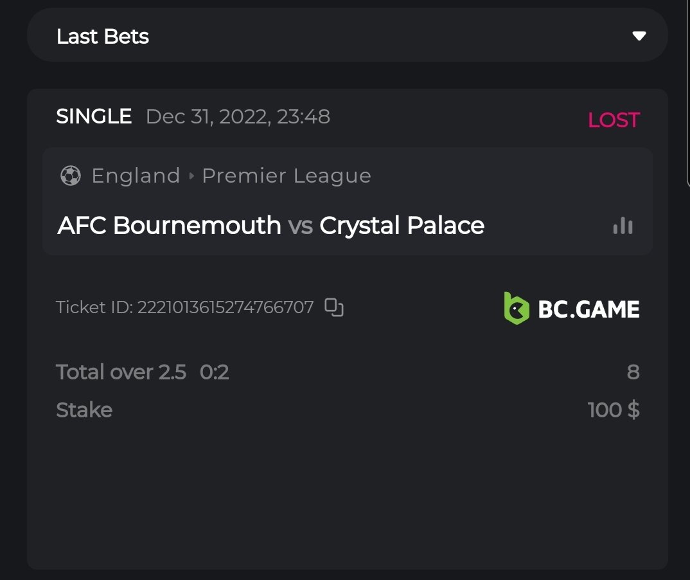
Task: Expand the Last Bets dropdown arrow
Action: coord(639,36)
